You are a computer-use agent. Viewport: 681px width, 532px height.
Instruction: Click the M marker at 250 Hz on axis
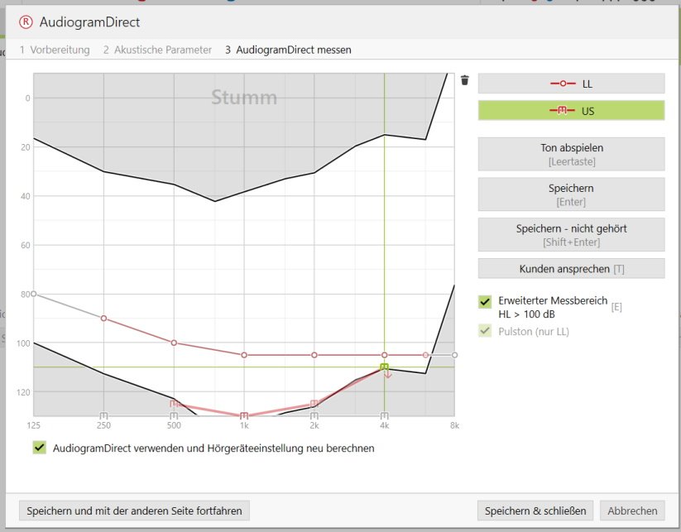tap(103, 415)
